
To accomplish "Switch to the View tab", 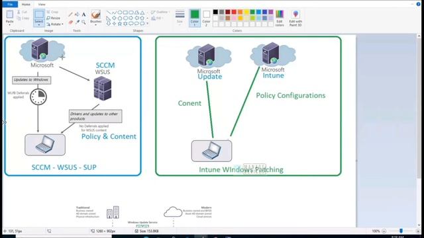I will point(42,5).
